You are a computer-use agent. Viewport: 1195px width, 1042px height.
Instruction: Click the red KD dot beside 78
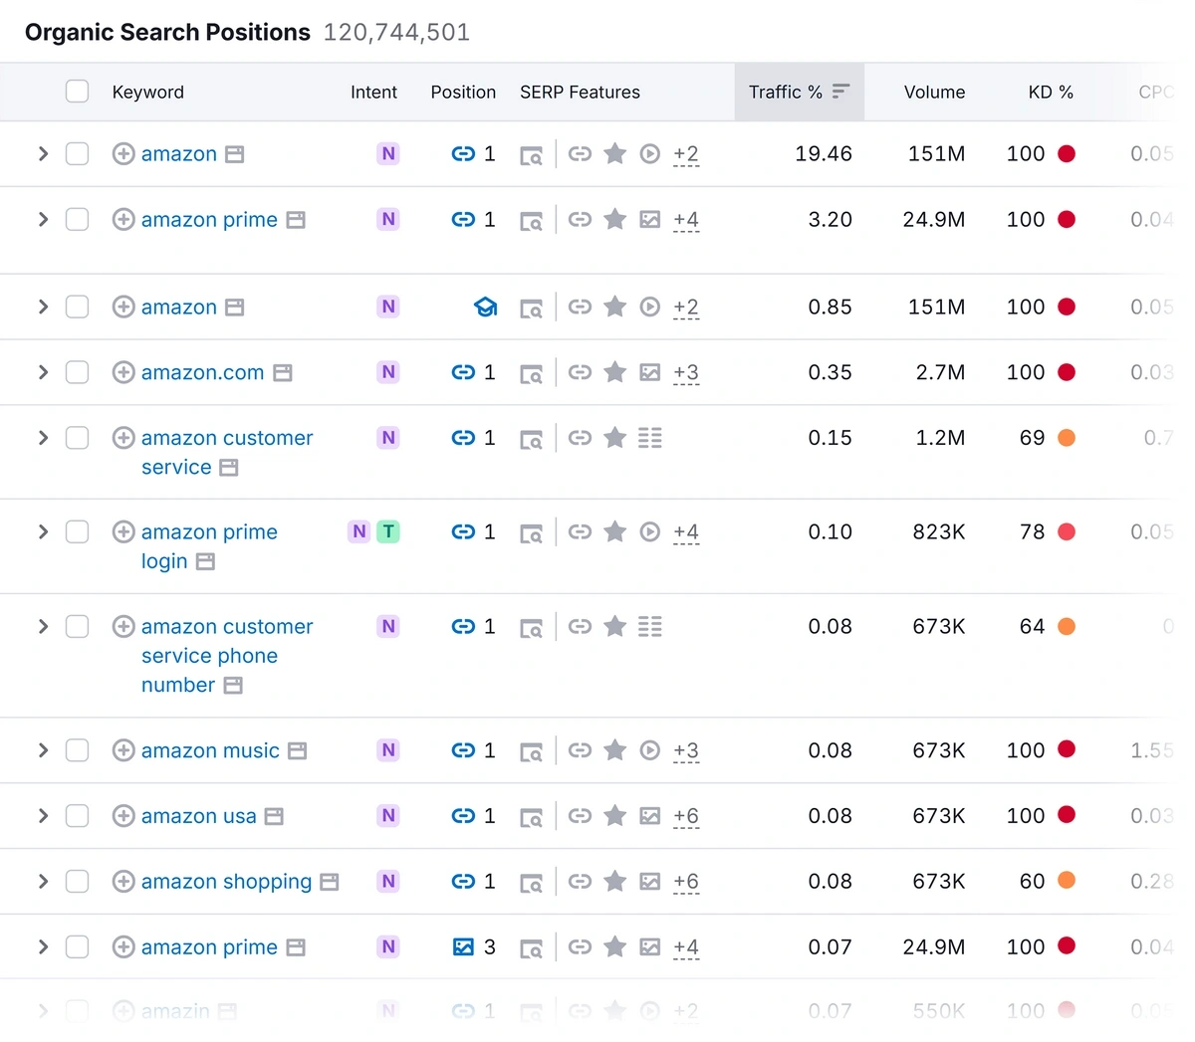coord(1067,532)
